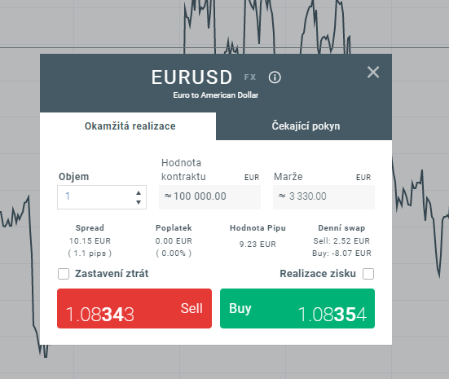Click the Hodnota kontraktu value 100 000.00

pos(209,196)
